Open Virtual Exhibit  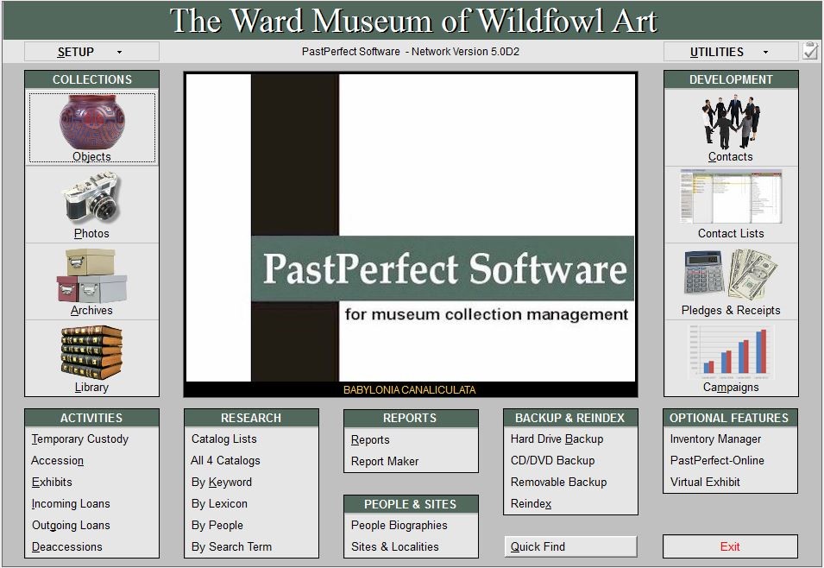[x=705, y=482]
